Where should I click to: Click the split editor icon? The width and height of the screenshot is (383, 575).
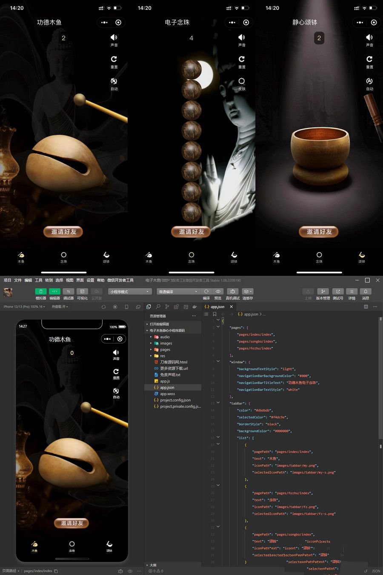[x=366, y=307]
